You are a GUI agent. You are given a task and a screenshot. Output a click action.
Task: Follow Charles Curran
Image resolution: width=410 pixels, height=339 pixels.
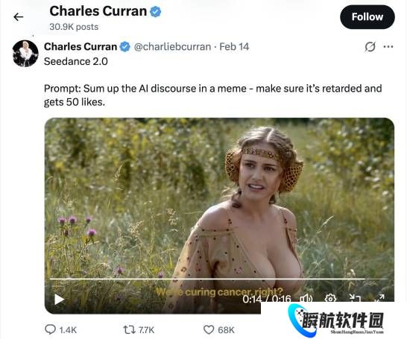[367, 17]
